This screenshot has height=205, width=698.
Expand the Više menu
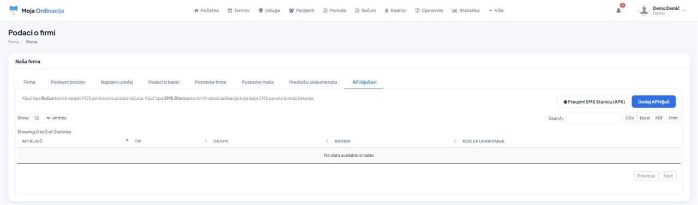click(496, 10)
